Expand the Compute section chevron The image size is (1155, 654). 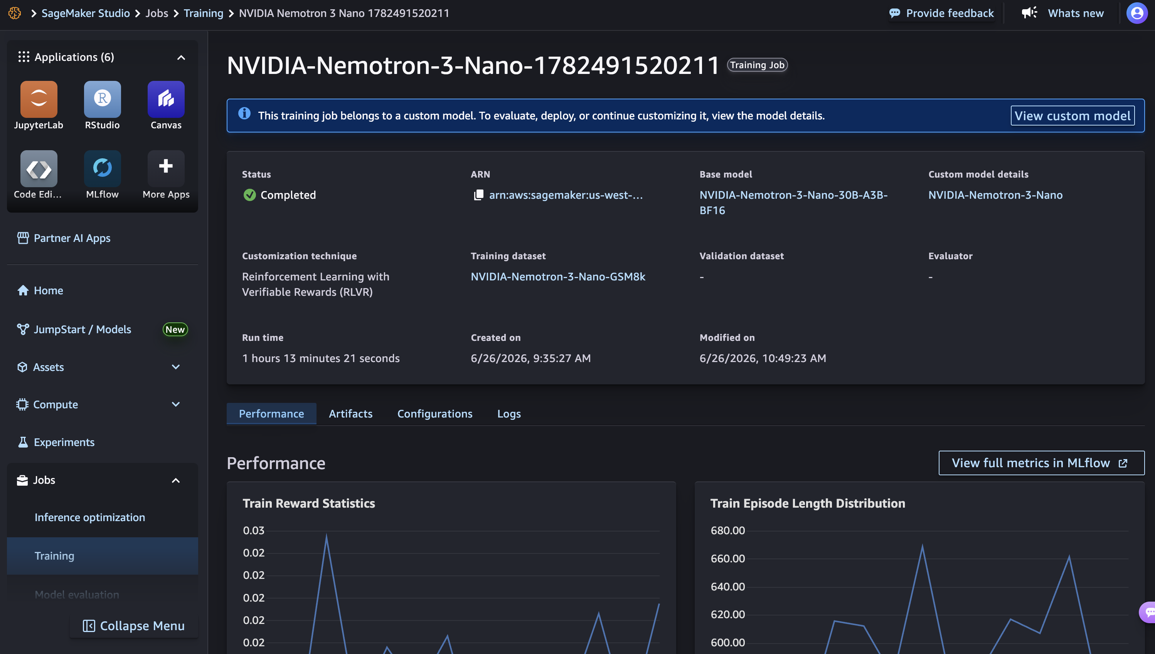point(176,404)
